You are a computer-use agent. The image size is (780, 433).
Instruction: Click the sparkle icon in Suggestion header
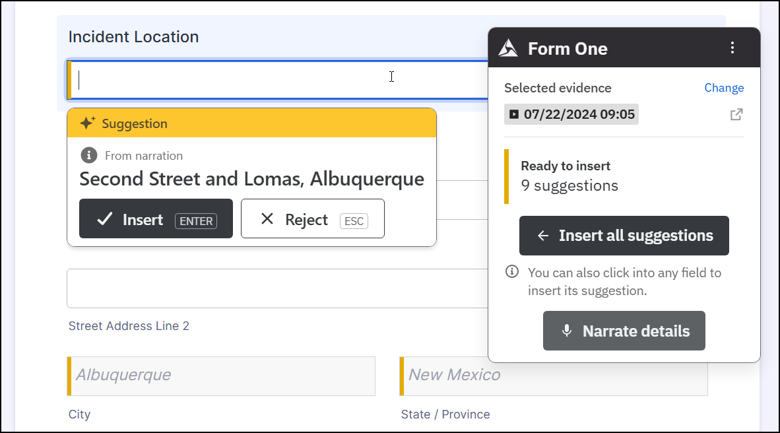[88, 123]
